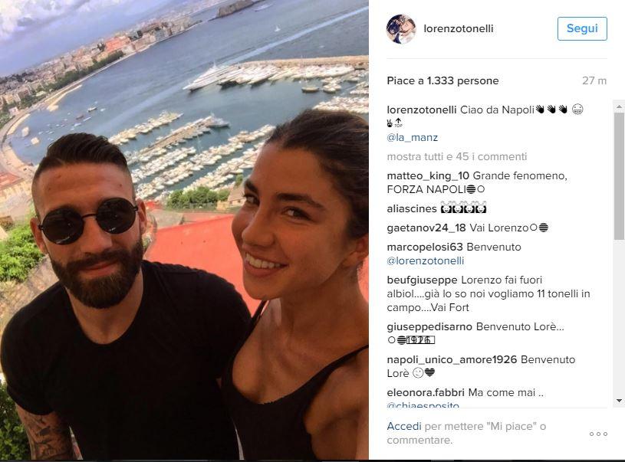The height and width of the screenshot is (462, 625).
Task: Open beufgiuseppe's commenter profile
Action: pos(422,280)
